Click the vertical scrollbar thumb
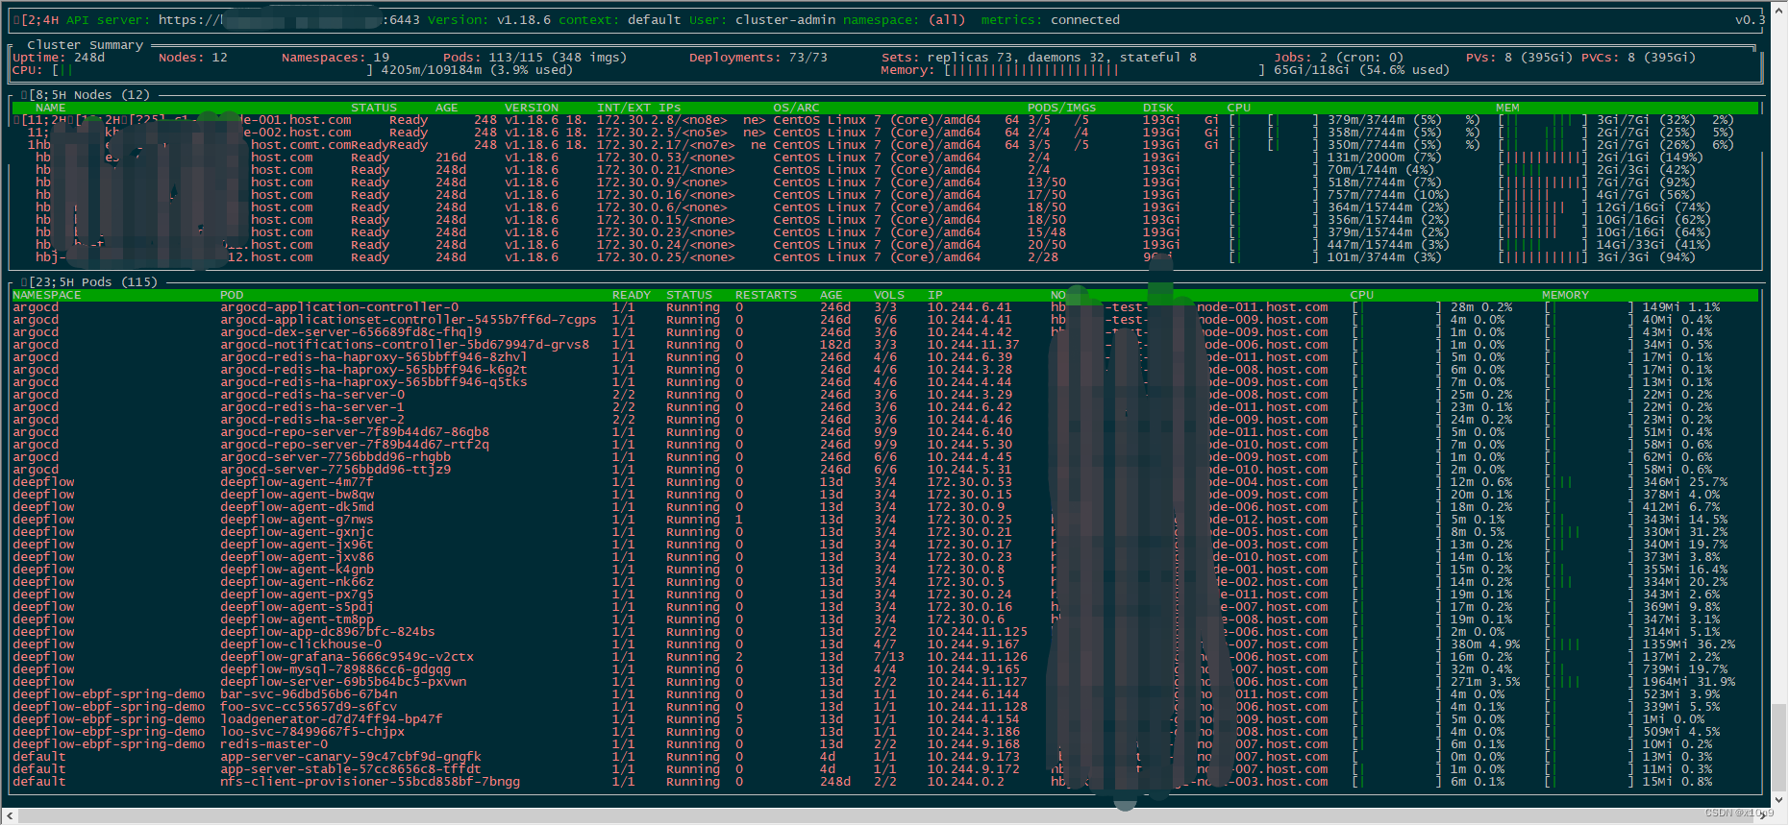The image size is (1789, 826). (x=1779, y=747)
